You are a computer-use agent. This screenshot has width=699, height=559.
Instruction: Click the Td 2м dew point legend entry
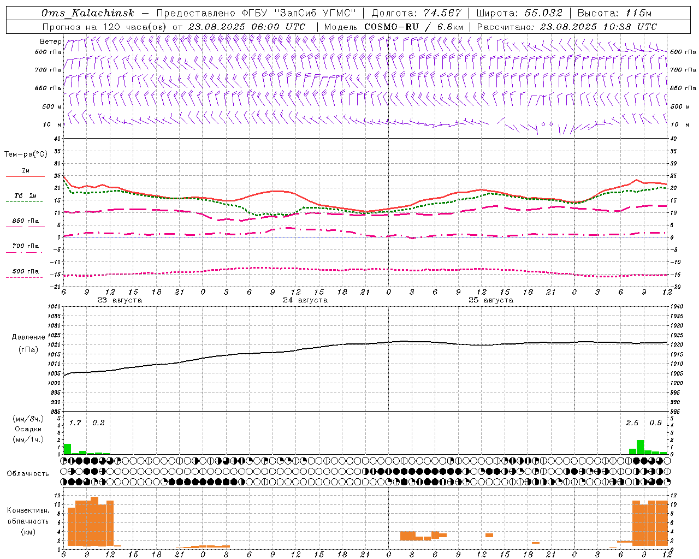coord(26,195)
